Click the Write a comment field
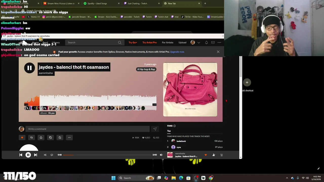Viewport: 324px width, 182px height. (87, 129)
